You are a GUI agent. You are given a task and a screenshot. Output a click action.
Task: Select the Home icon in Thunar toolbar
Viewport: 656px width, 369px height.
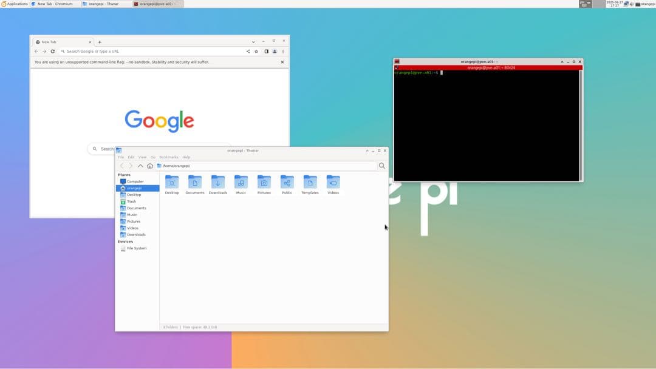click(149, 165)
